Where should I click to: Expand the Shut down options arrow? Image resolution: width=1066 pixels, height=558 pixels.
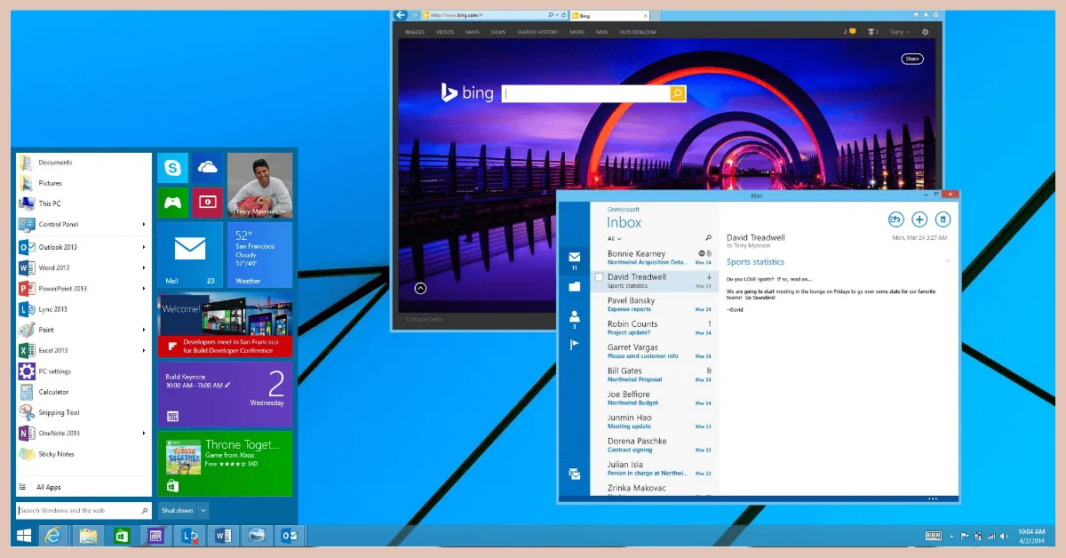coord(203,510)
